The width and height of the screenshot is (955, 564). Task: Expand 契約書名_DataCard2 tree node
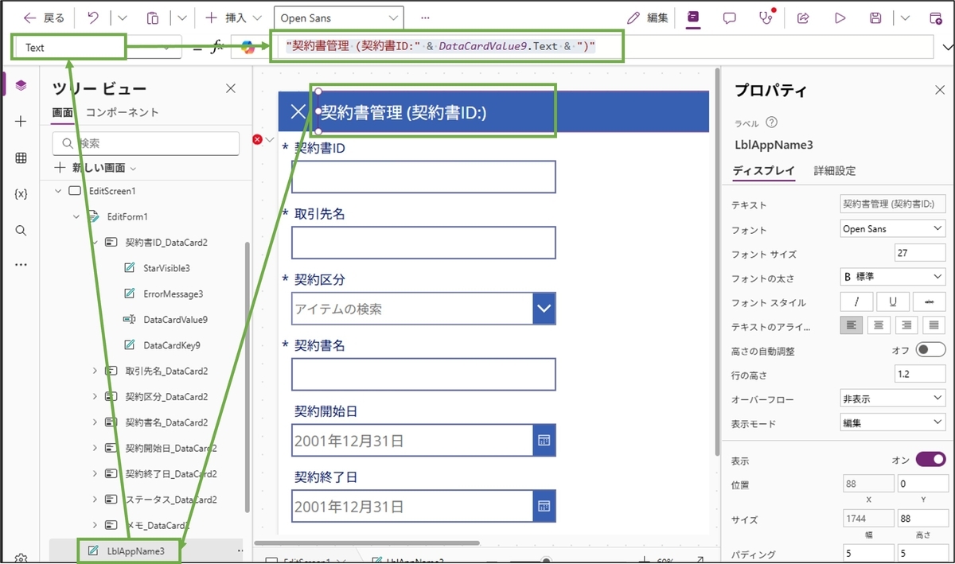pos(95,422)
